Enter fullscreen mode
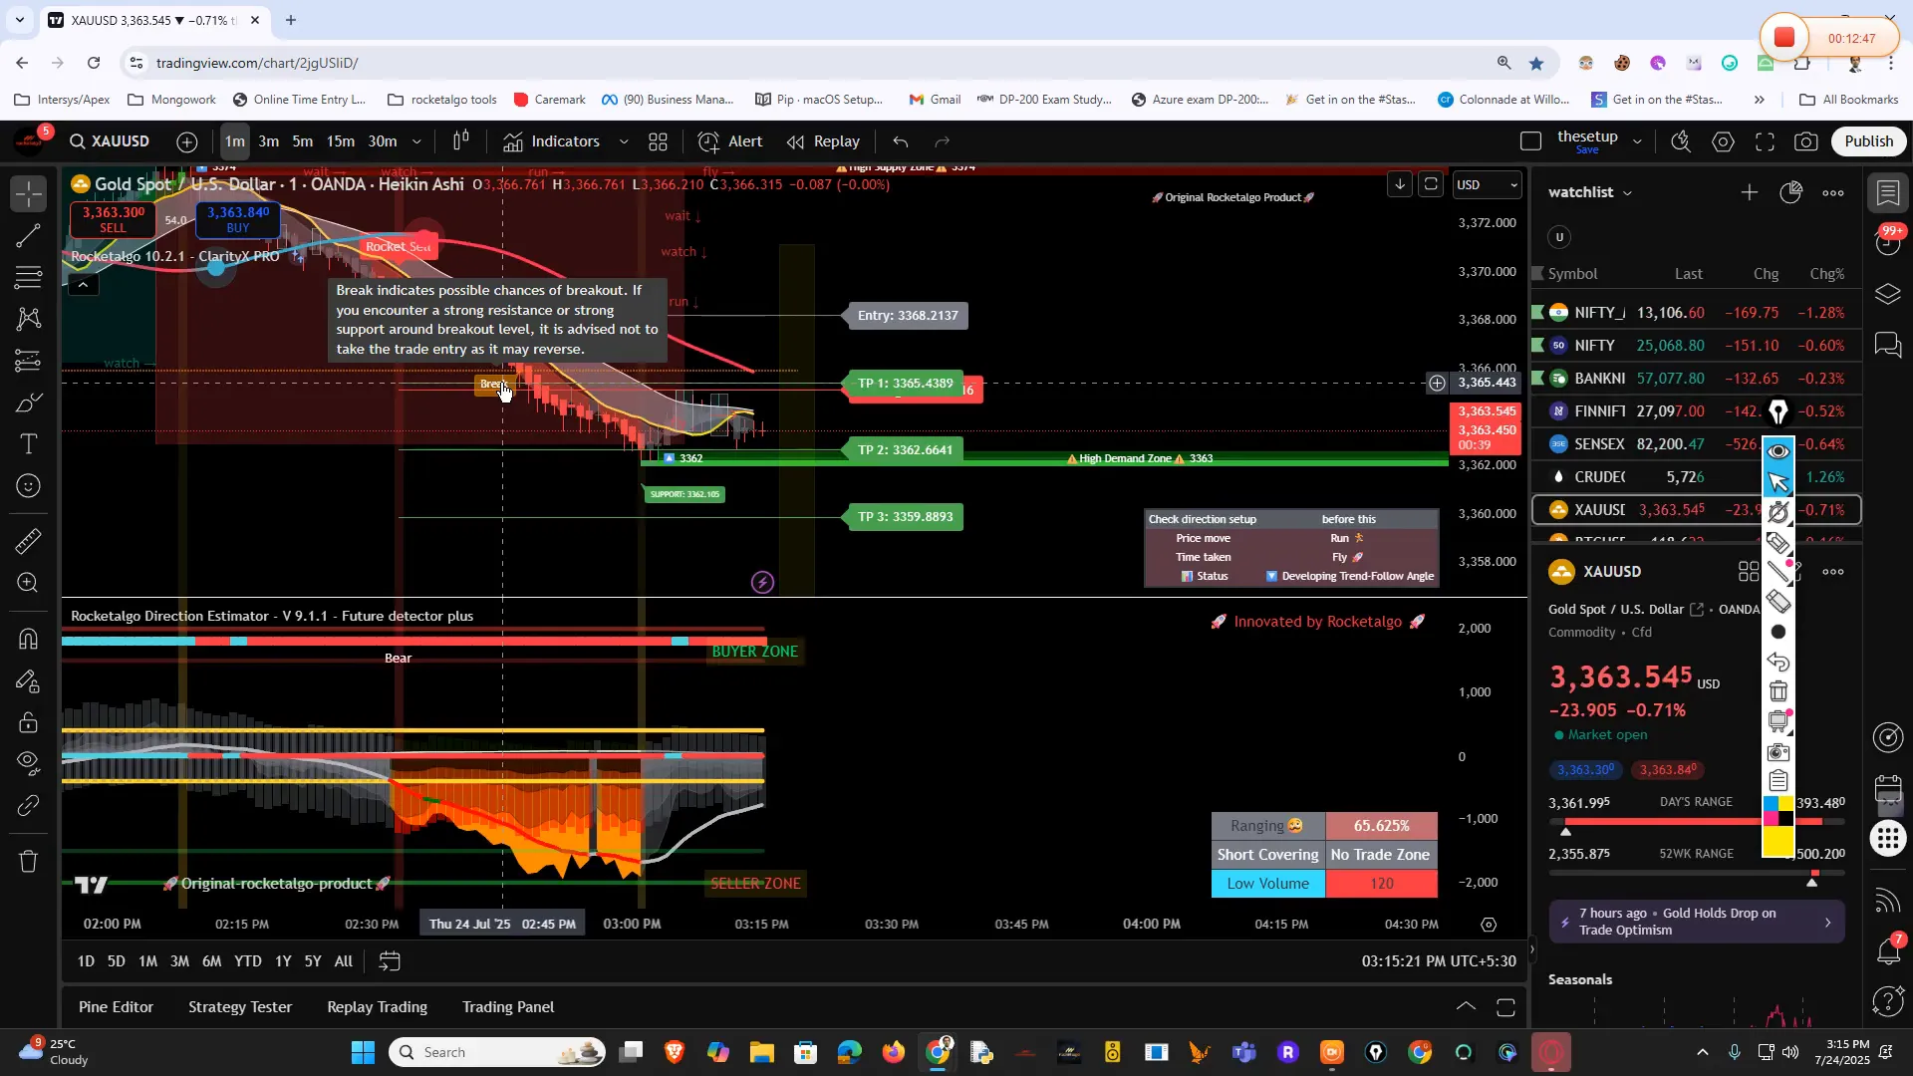Viewport: 1913px width, 1076px height. click(x=1765, y=141)
